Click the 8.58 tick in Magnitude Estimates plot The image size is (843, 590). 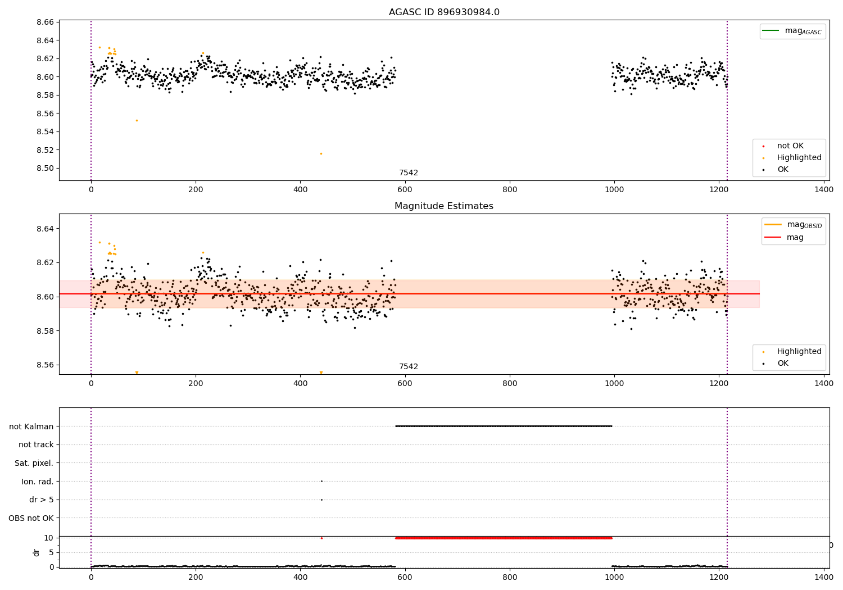[x=44, y=331]
